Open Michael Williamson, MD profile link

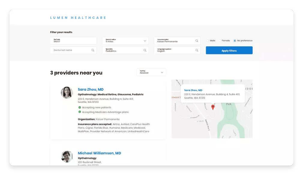99,153
